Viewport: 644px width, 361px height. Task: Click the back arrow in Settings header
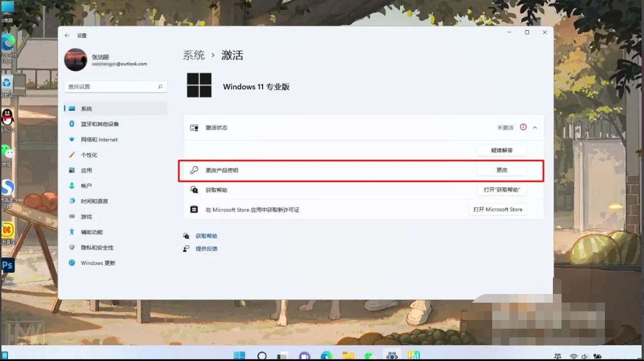click(67, 36)
